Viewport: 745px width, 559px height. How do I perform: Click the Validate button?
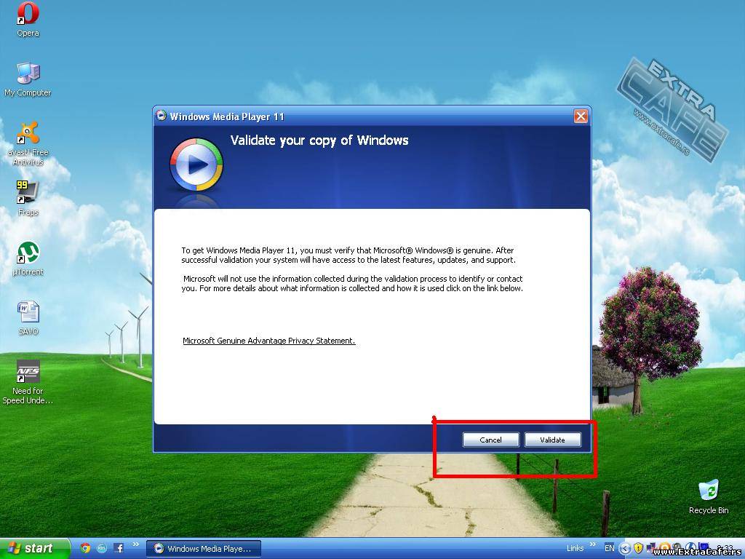click(x=552, y=440)
